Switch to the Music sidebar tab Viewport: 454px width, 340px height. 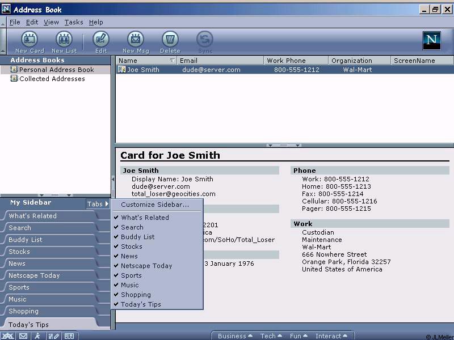[51, 299]
